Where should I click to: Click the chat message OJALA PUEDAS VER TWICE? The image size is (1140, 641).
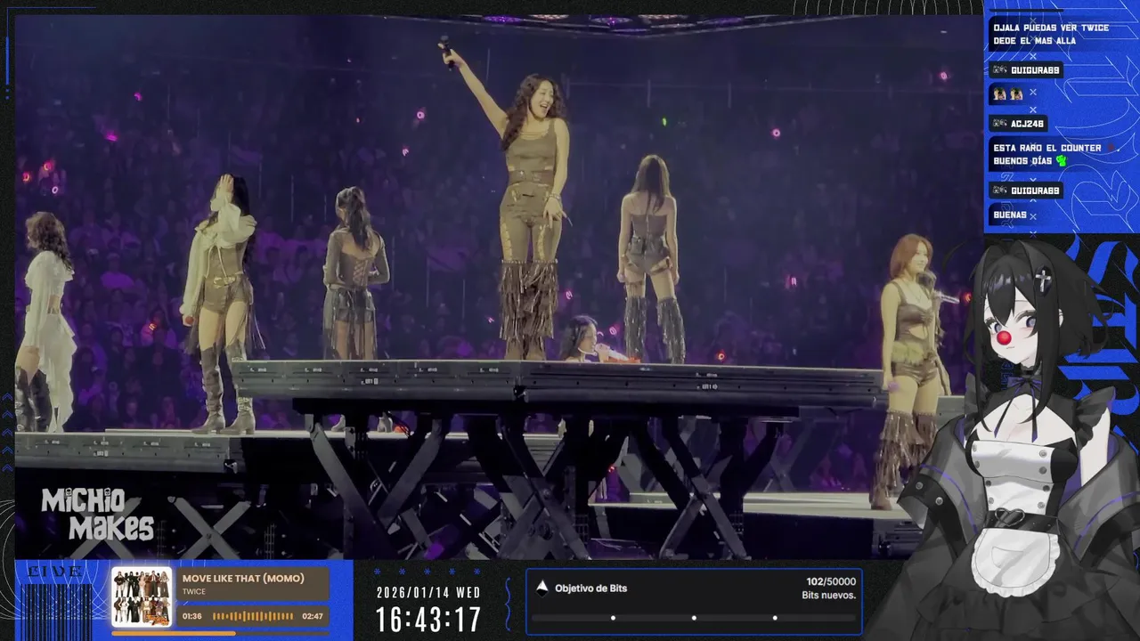[x=1051, y=28]
